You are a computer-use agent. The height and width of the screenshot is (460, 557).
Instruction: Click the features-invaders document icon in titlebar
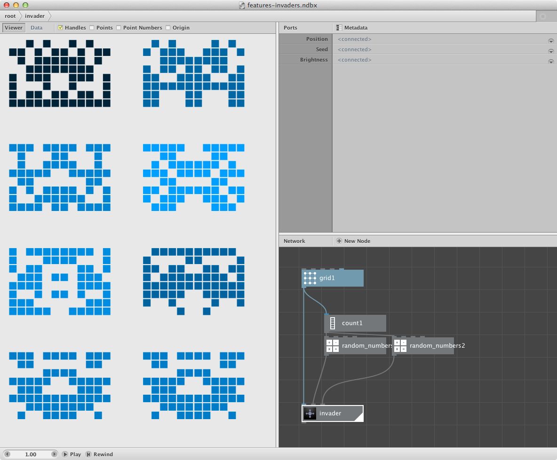[241, 5]
